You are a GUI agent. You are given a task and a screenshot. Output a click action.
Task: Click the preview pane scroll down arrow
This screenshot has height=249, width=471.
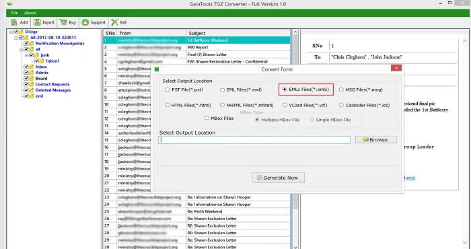pos(466,243)
